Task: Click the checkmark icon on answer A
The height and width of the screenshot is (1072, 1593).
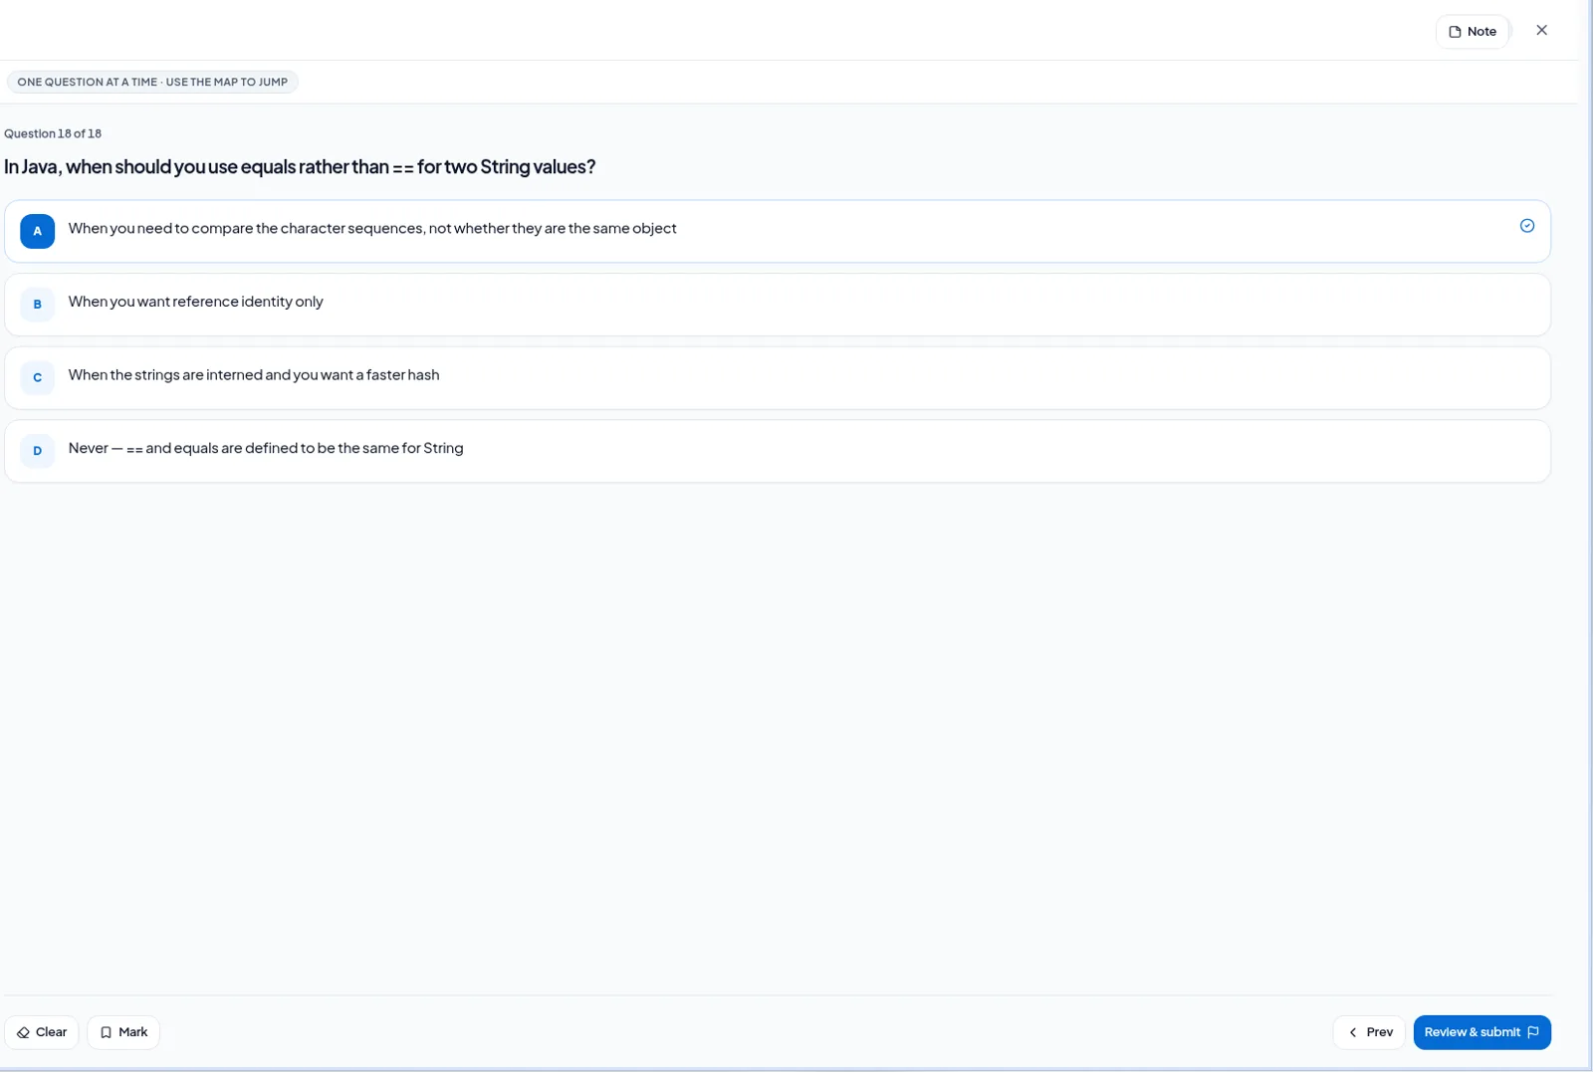Action: coord(1526,226)
